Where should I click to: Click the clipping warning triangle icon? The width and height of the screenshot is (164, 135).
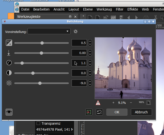pos(98,103)
